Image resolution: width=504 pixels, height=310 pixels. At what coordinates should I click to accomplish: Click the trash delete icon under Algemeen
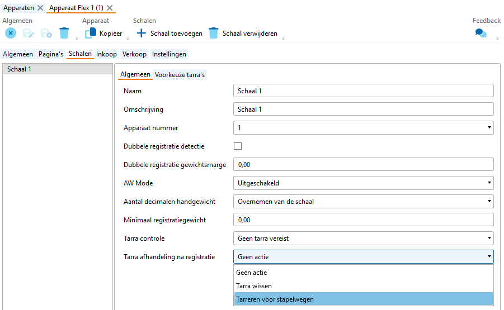(x=64, y=33)
